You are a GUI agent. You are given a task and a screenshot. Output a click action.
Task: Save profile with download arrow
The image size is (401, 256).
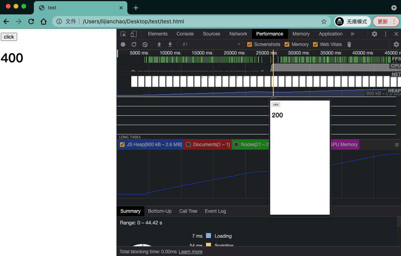coord(170,44)
